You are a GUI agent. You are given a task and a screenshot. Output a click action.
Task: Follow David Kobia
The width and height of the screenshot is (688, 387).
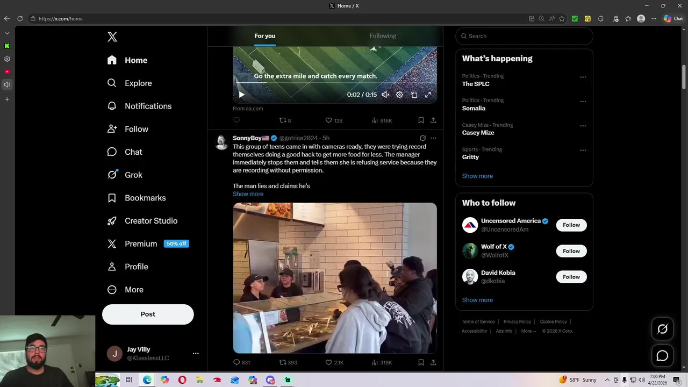coord(571,277)
